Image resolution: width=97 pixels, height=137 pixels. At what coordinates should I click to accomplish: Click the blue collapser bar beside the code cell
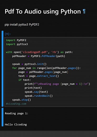(x=2, y=69)
